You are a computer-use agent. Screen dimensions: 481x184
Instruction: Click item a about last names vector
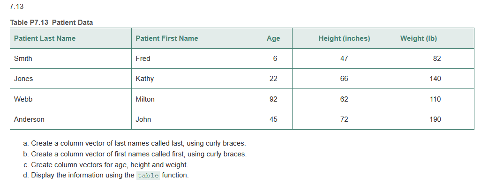click(x=135, y=143)
